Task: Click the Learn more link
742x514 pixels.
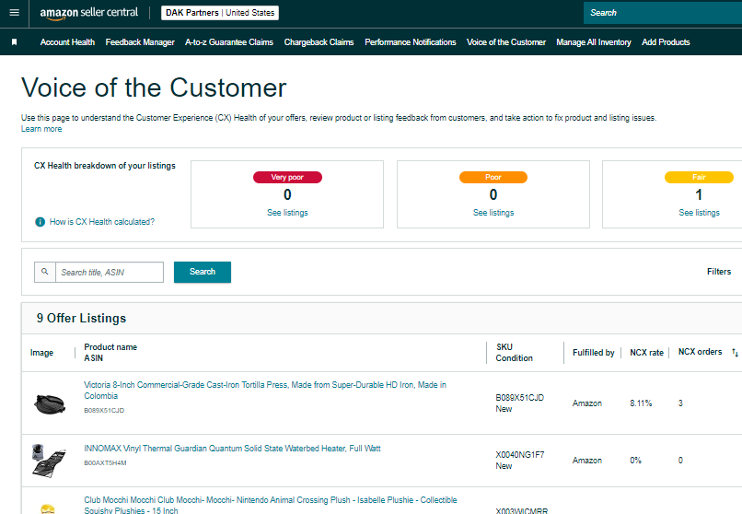Action: (x=41, y=129)
